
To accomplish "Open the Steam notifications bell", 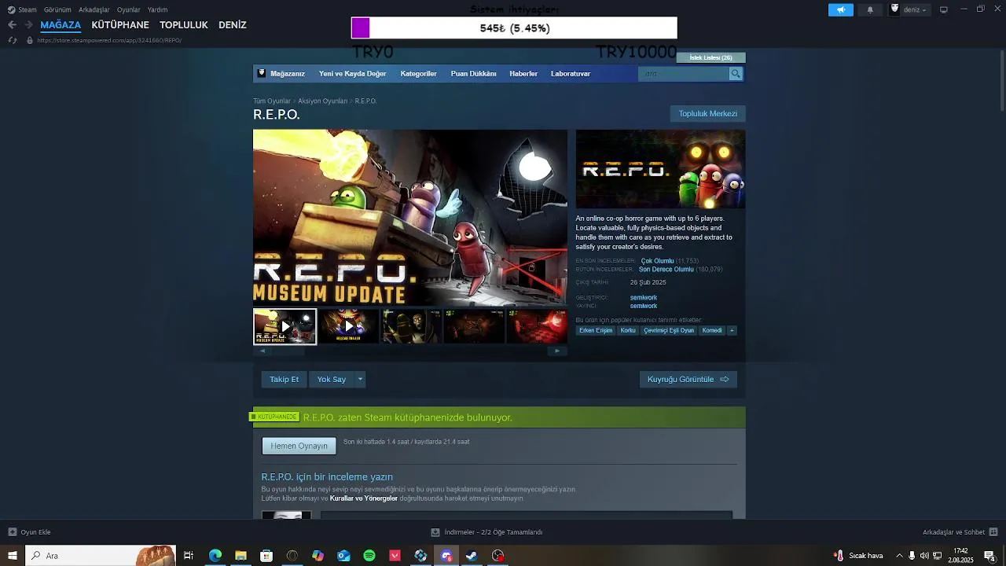I will coord(870,9).
